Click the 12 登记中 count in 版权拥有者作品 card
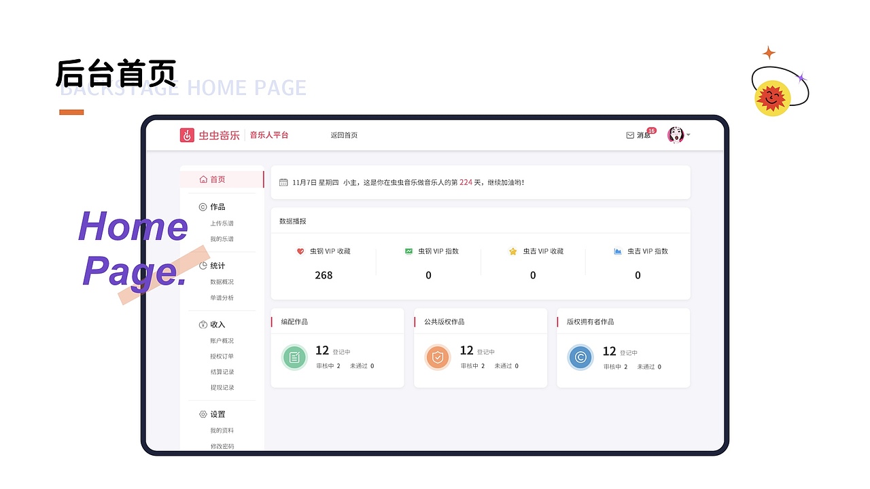This screenshot has height=489, width=870. (x=620, y=352)
